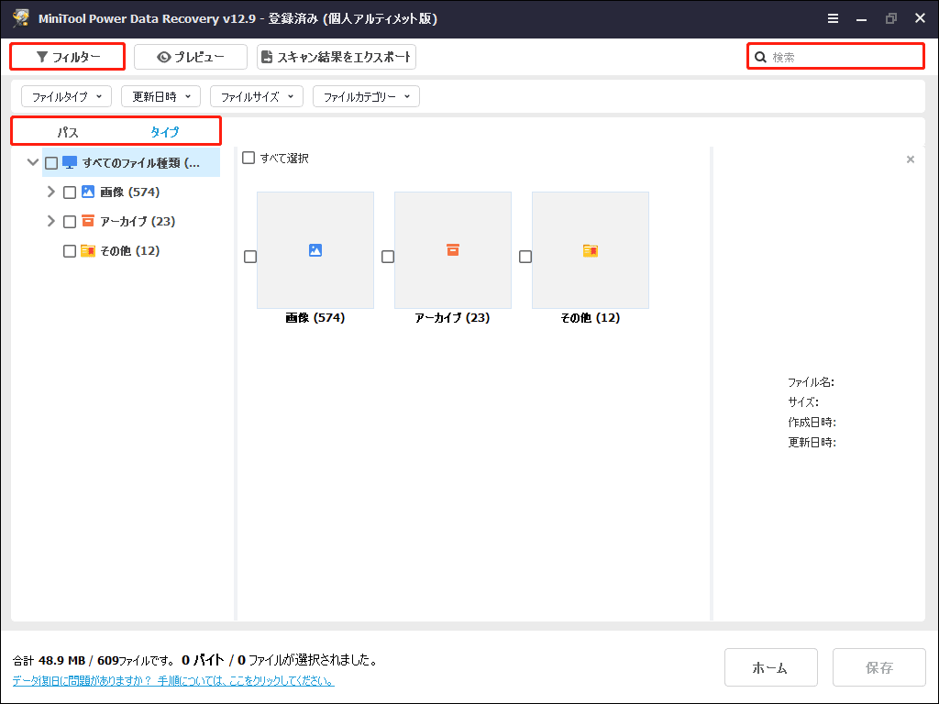This screenshot has width=939, height=704.
Task: Check the box beside アーカイブ thumbnail
Action: point(388,257)
